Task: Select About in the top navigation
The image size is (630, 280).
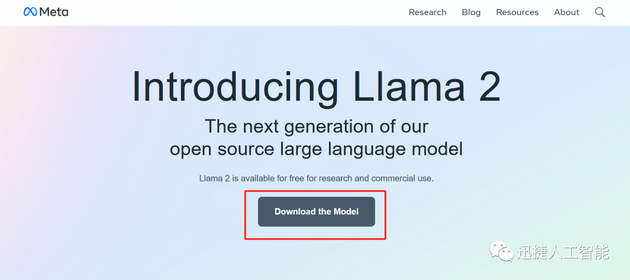Action: pyautogui.click(x=566, y=12)
